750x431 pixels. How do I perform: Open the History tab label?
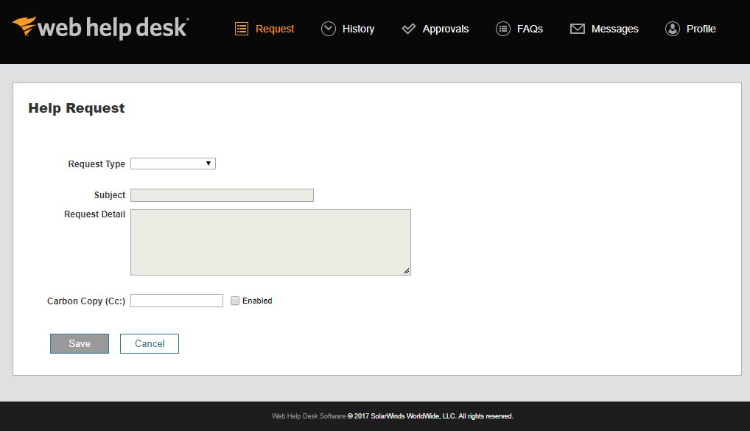point(358,29)
